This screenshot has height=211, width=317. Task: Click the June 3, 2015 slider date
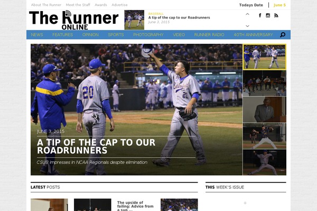point(51,131)
